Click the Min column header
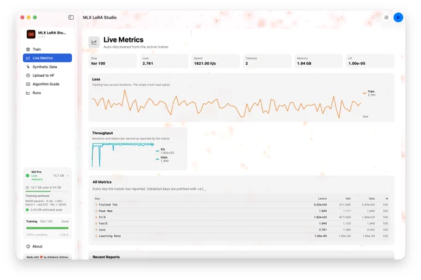This screenshot has width=421, height=280. 348,198
